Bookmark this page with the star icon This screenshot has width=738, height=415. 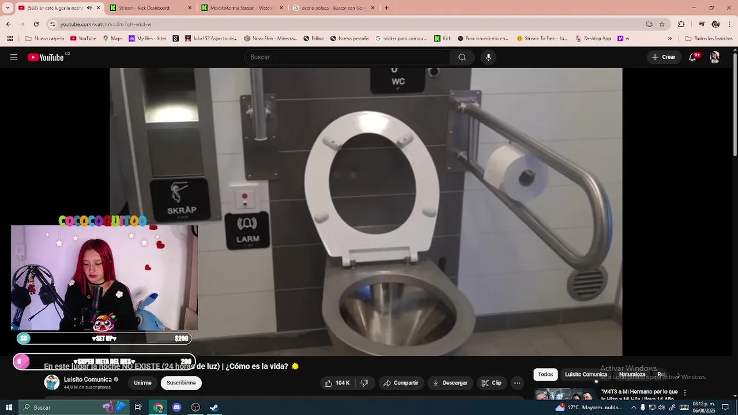pyautogui.click(x=662, y=24)
